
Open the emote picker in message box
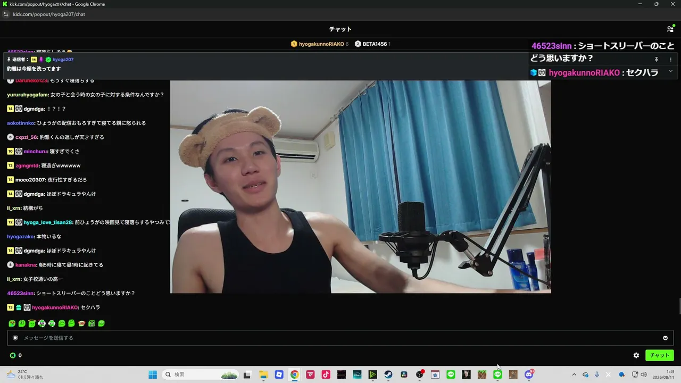(665, 338)
